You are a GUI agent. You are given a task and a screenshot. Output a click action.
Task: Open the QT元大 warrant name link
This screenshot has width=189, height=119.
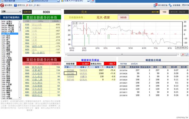click(x=83, y=80)
